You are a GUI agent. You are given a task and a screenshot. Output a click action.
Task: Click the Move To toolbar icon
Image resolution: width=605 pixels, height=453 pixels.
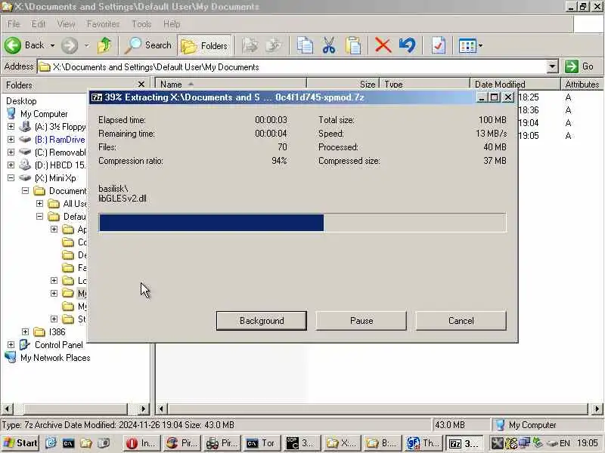pos(250,45)
